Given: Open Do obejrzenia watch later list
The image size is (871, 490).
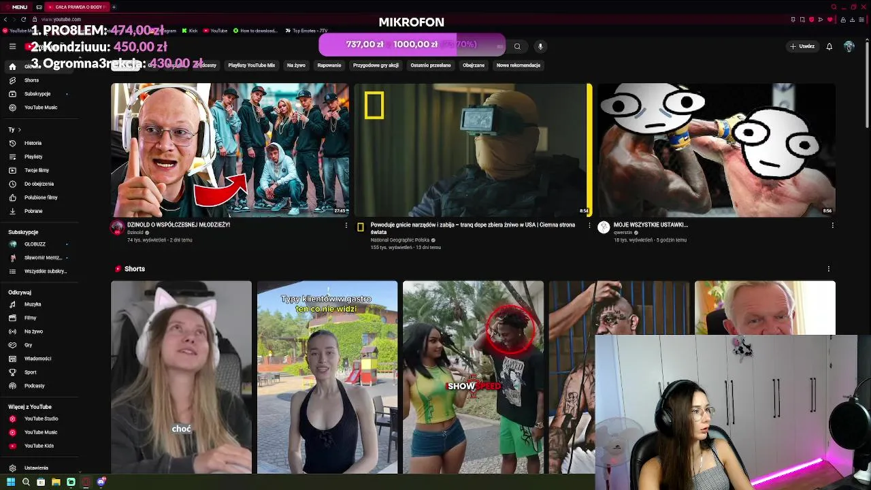Looking at the screenshot, I should point(38,184).
